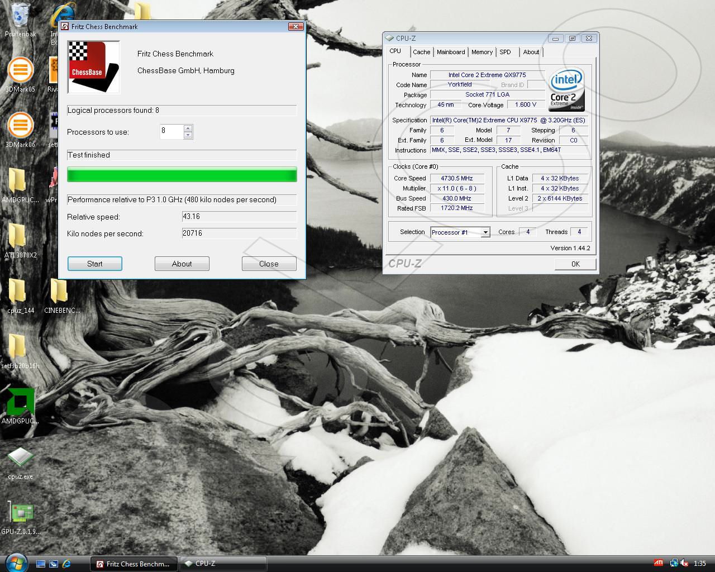Screen dimensions: 715x572
Task: Click the Close button in Fritz Chess Benchmark
Action: click(x=269, y=264)
